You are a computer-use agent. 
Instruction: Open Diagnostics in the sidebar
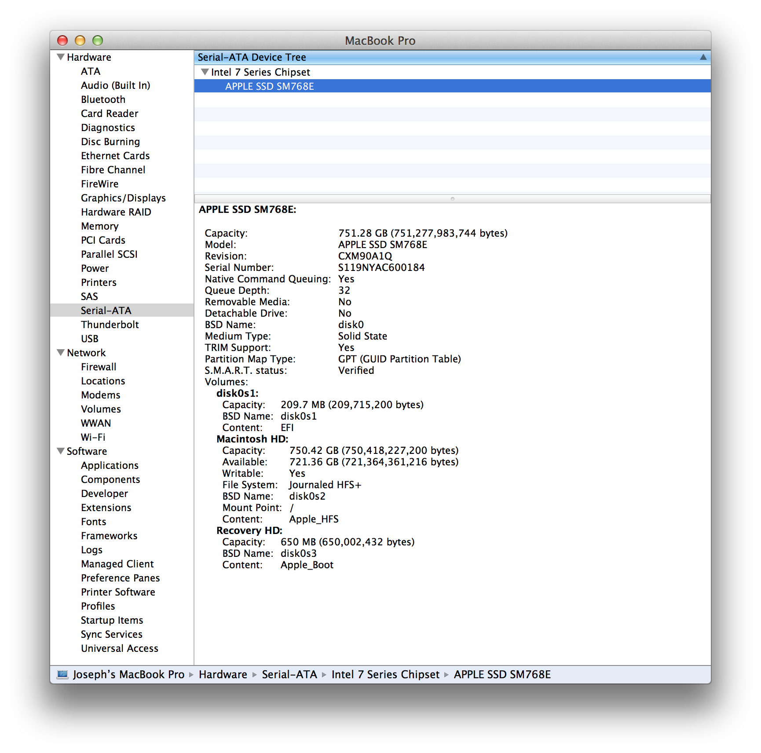coord(108,128)
